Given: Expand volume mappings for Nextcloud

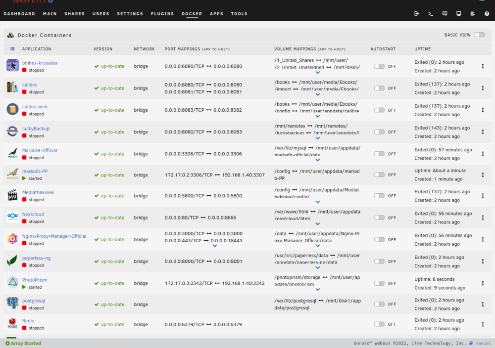Looking at the screenshot, I should coord(318,224).
